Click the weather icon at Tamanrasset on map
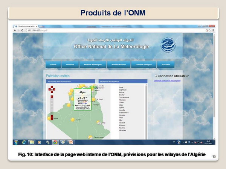Screen dimensions: 226x169 [x=90, y=137]
